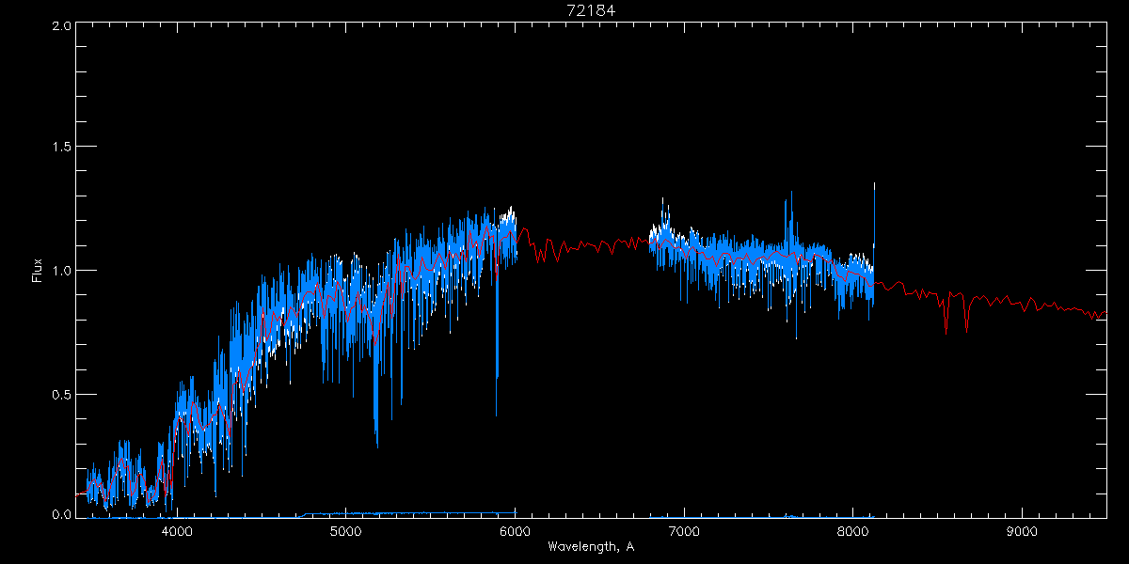The height and width of the screenshot is (564, 1129).
Task: Select the 1.5 flux tick label
Action: pyautogui.click(x=60, y=148)
